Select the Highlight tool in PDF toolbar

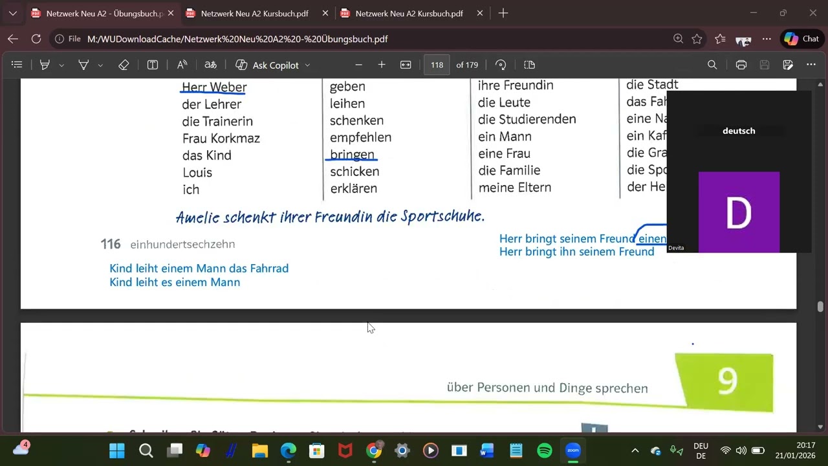45,65
